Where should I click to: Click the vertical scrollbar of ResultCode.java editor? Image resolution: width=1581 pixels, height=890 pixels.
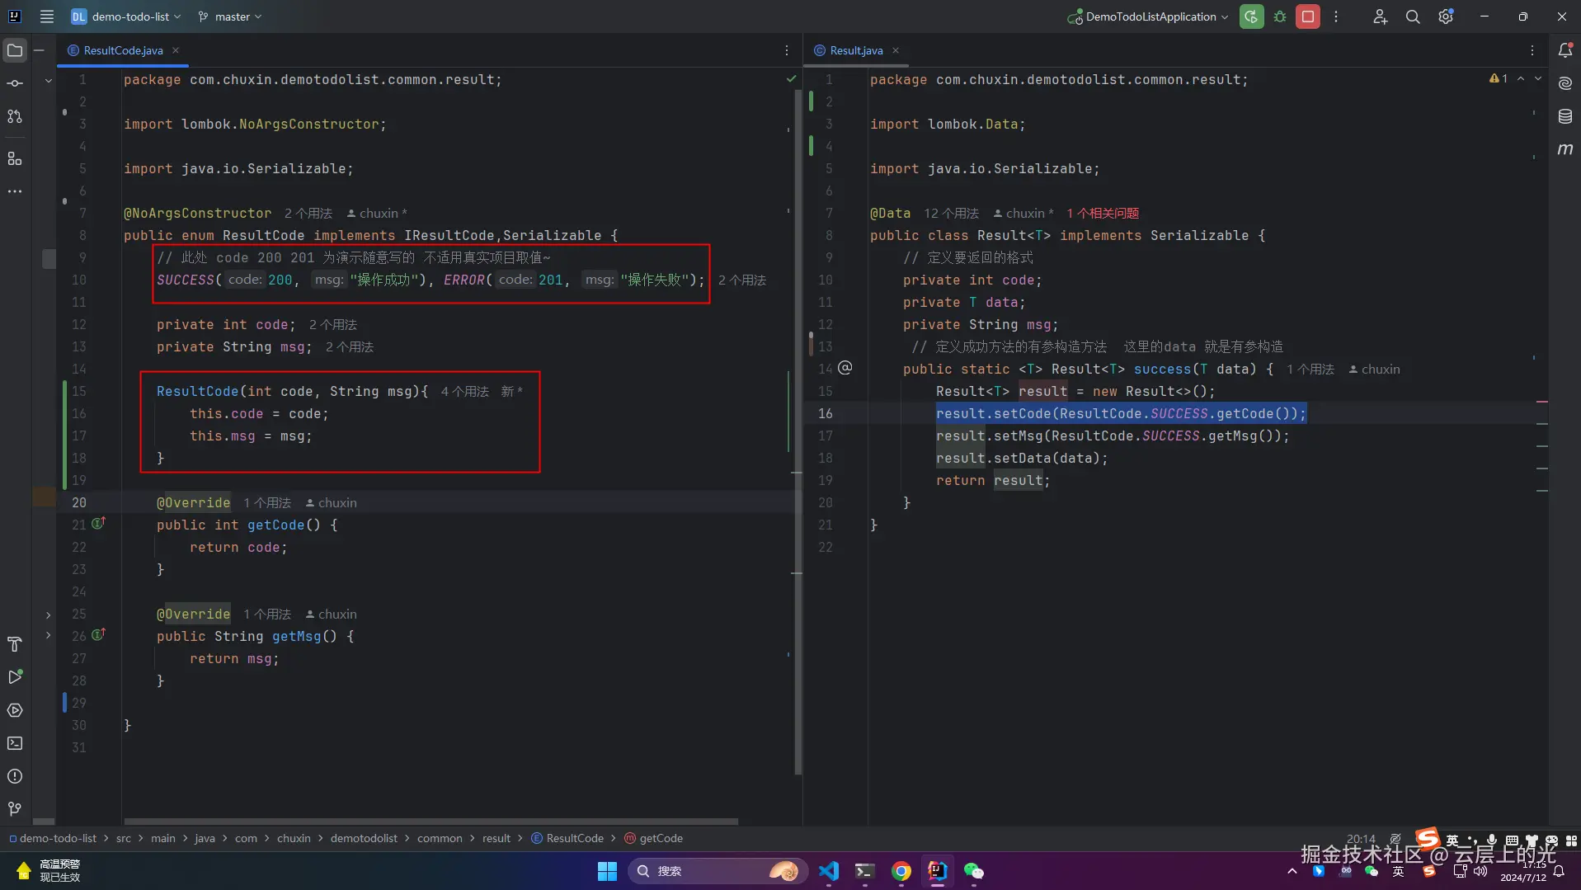click(798, 432)
